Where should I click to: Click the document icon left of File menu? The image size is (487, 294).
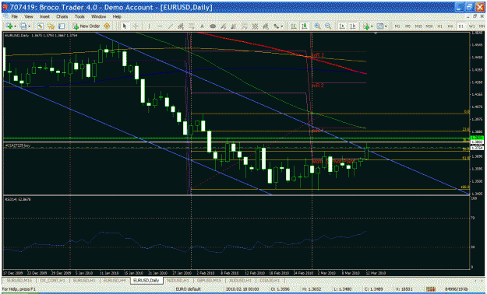coord(5,16)
